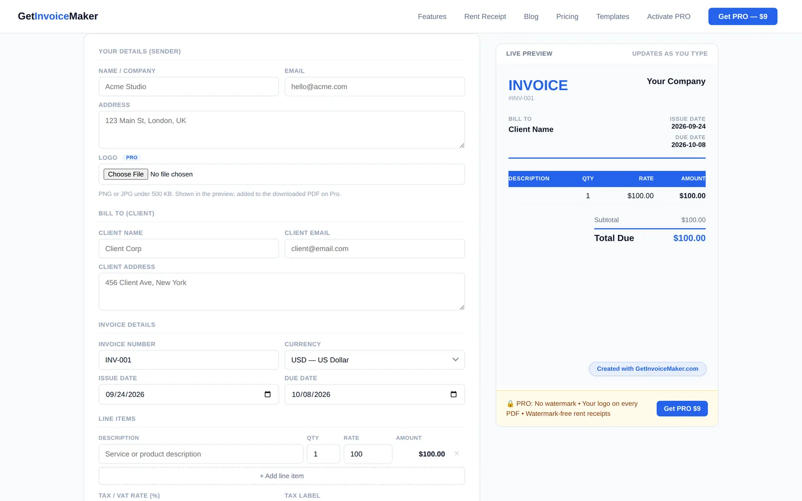Click the GetInvoiceMaker logo

click(x=58, y=16)
